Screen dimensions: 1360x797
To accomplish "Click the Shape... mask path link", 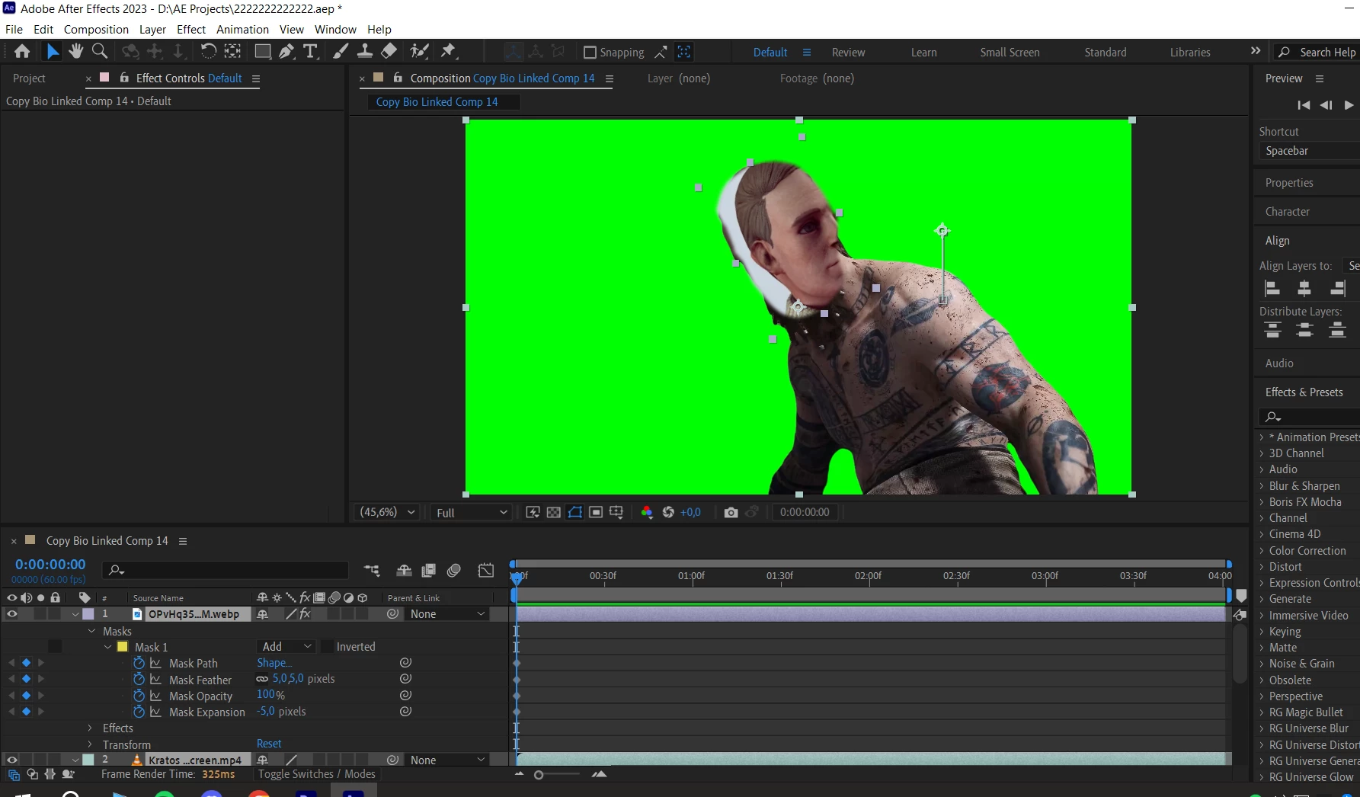I will 274,663.
